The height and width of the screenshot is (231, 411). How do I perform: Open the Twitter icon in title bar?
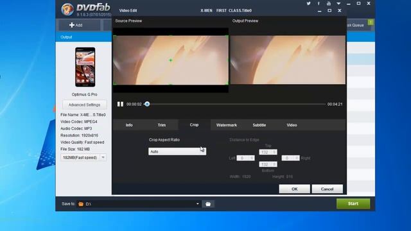pos(308,3)
